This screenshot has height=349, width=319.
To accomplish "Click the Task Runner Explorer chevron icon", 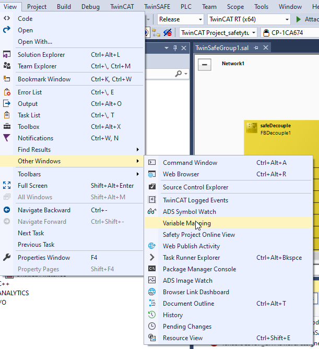I will pos(152,258).
